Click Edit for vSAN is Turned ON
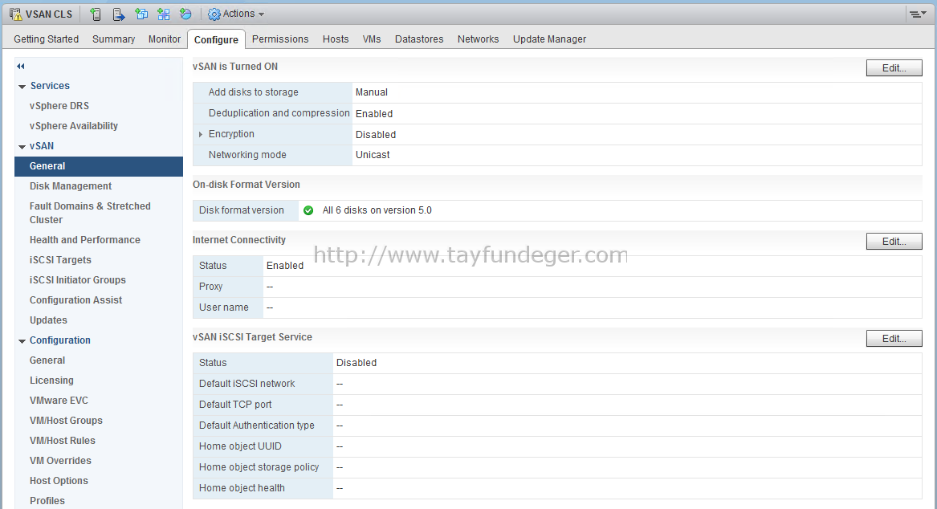This screenshot has width=937, height=509. (x=894, y=68)
